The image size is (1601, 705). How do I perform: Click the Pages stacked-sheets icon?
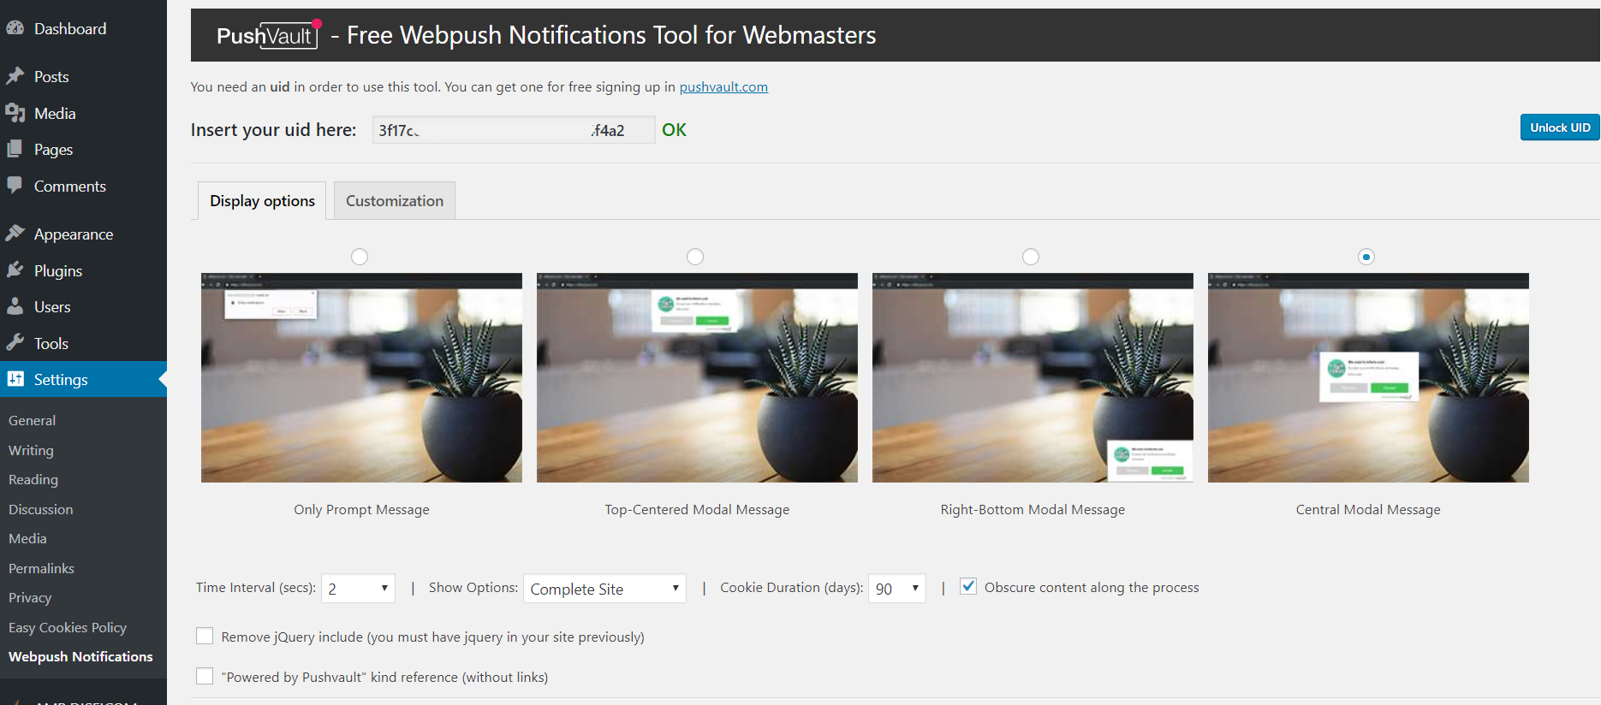pyautogui.click(x=15, y=149)
